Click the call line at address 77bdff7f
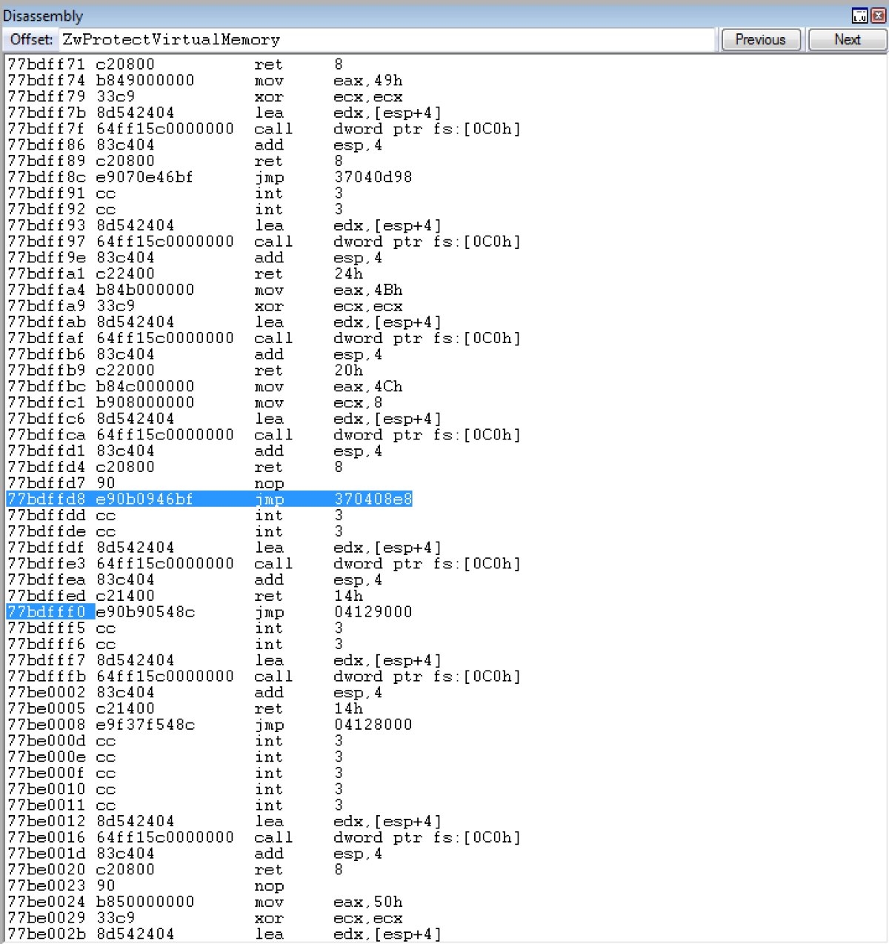This screenshot has height=944, width=889. coord(264,129)
